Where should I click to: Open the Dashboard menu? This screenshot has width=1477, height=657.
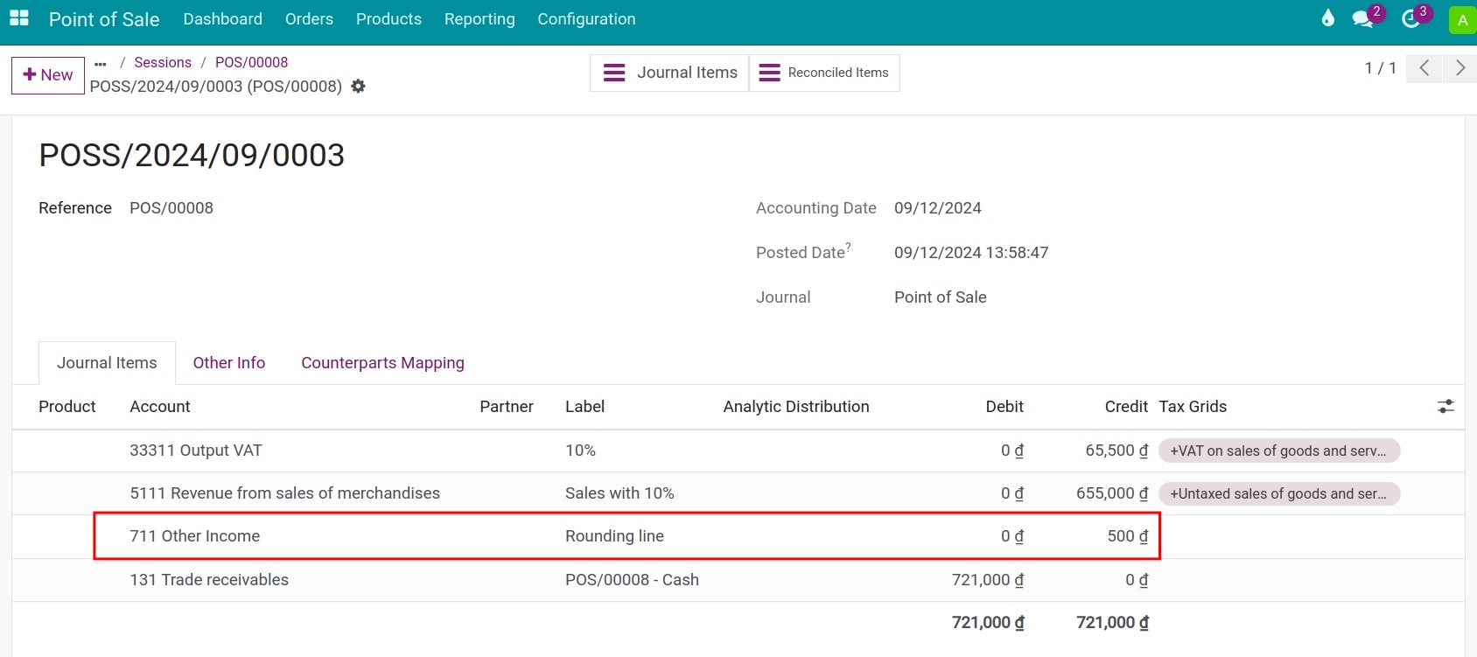(x=222, y=19)
